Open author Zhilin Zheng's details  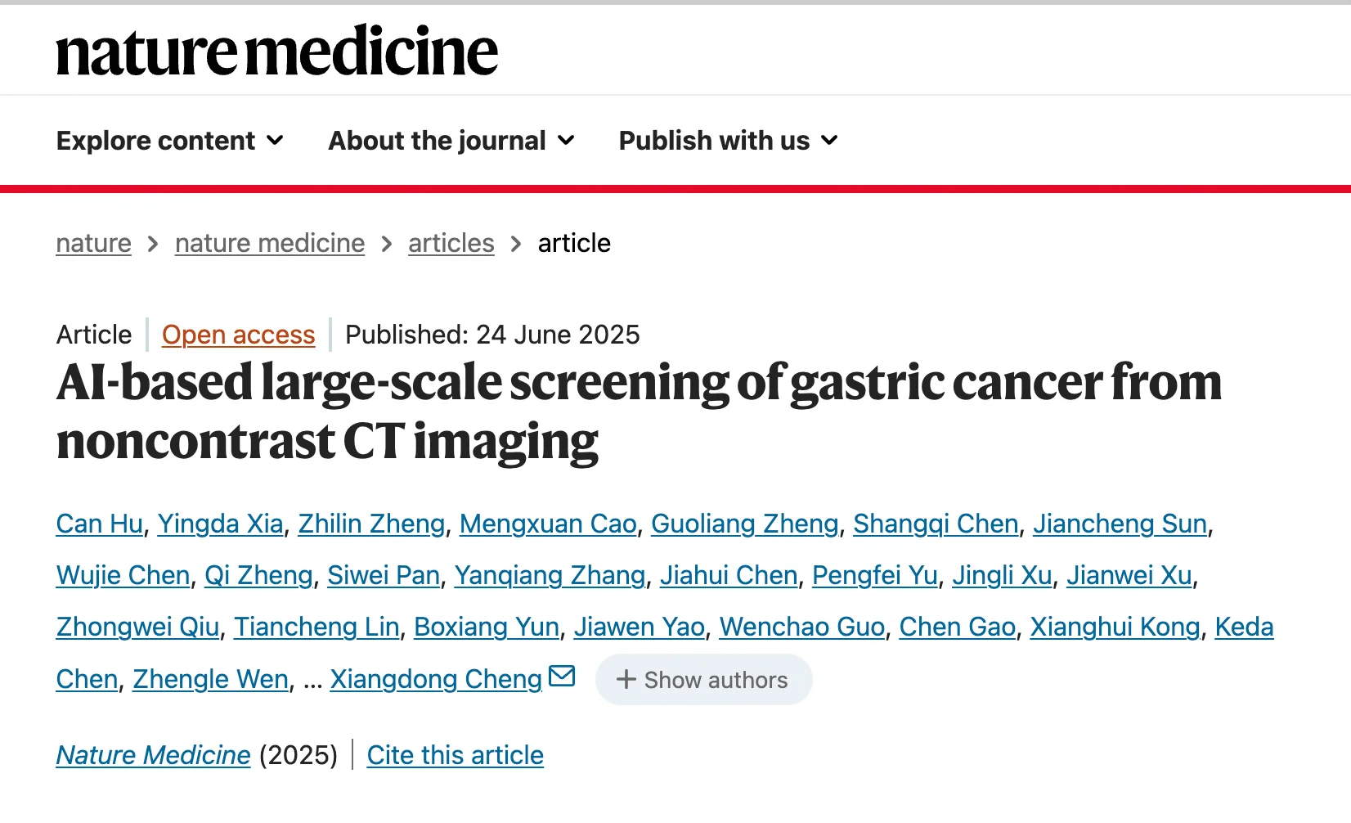pyautogui.click(x=371, y=524)
